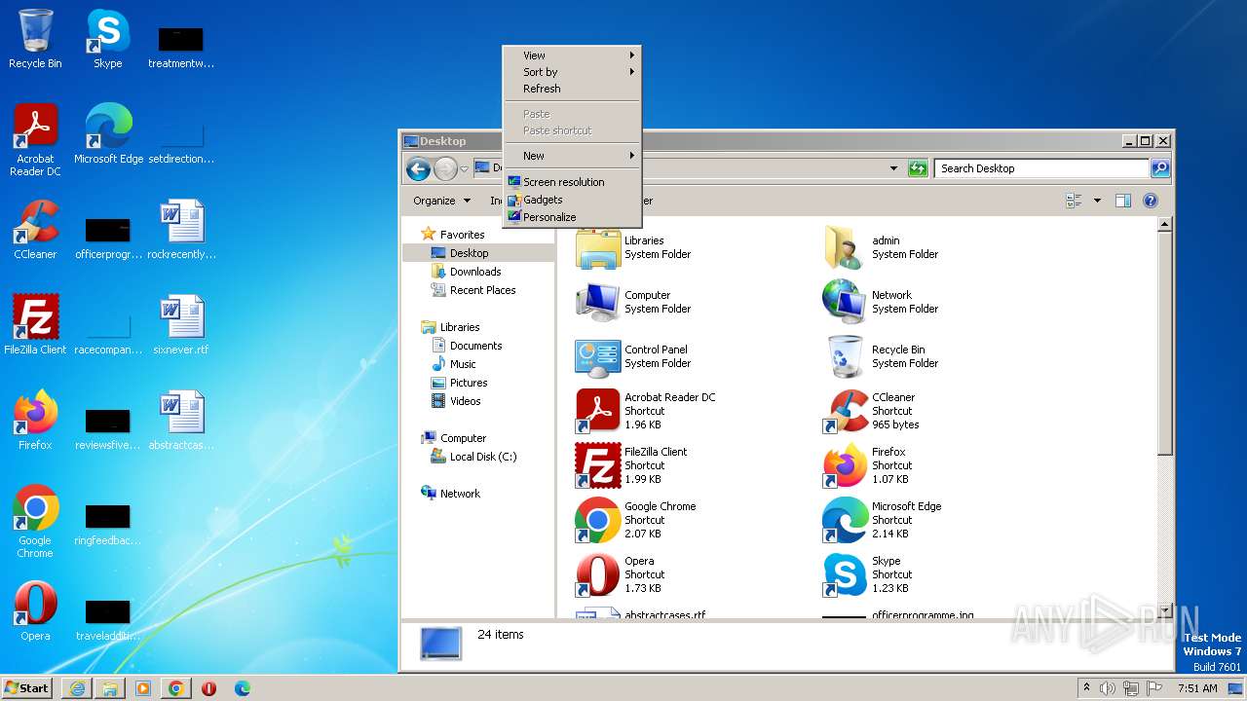The image size is (1247, 701).
Task: Select Desktop under Favorites in navigation pane
Action: (x=469, y=253)
